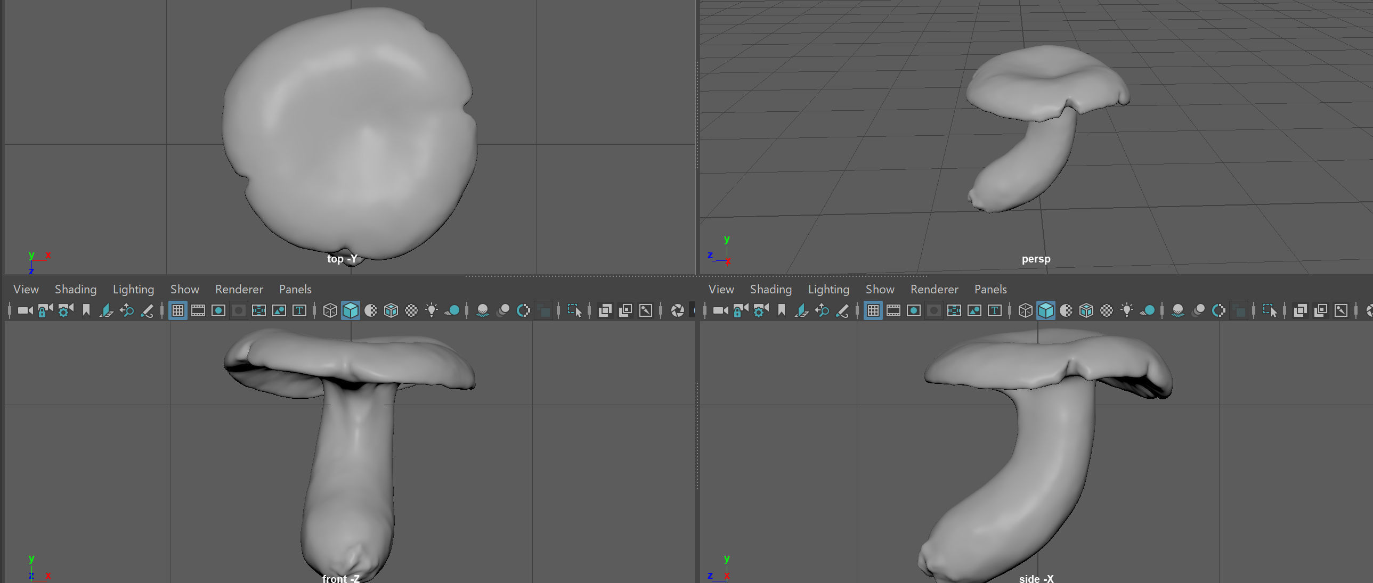Toggle Safe Action in front panel toolbar
The width and height of the screenshot is (1373, 583).
(x=279, y=310)
